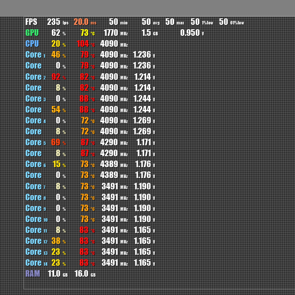Click the GPU clock 1770 MHz reading
This screenshot has height=295, width=295.
pos(111,33)
